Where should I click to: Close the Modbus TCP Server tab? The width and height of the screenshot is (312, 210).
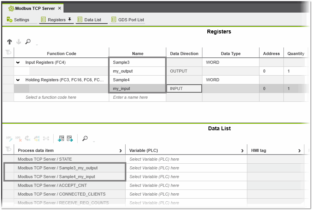pos(59,8)
